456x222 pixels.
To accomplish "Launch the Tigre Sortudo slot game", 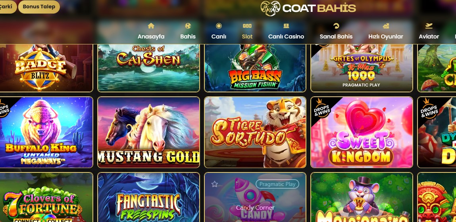I will (255, 132).
